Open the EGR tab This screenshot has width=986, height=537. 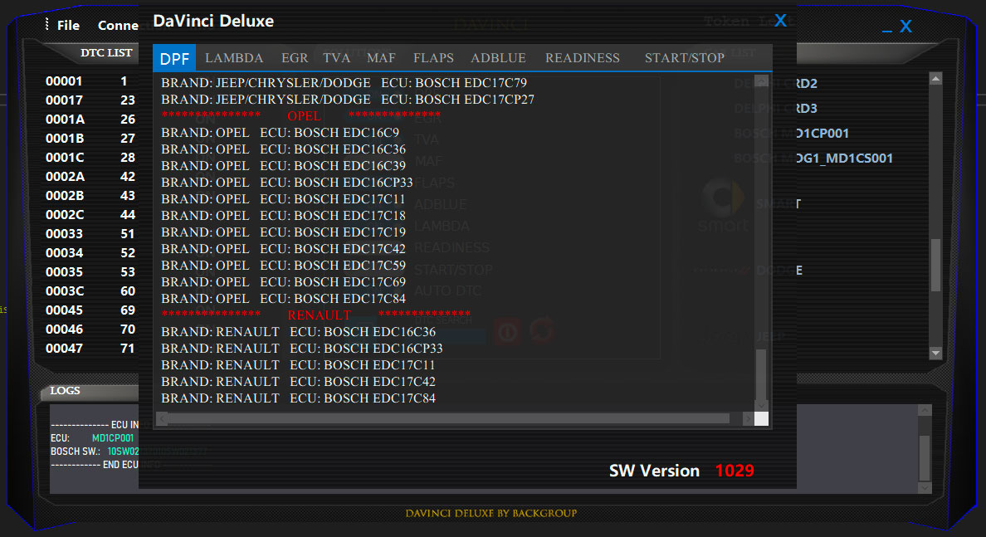[295, 58]
